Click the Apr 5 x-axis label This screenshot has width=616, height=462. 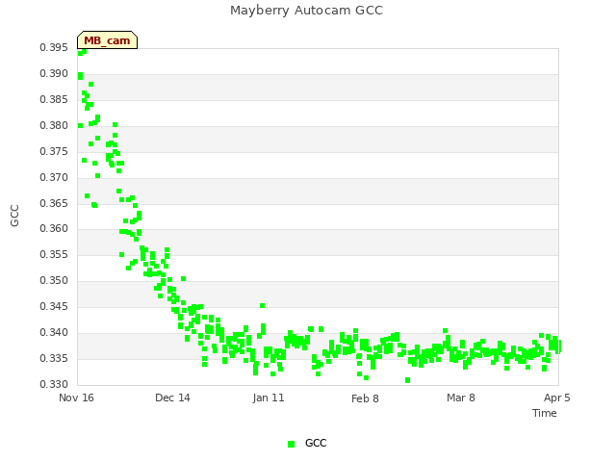pos(556,398)
